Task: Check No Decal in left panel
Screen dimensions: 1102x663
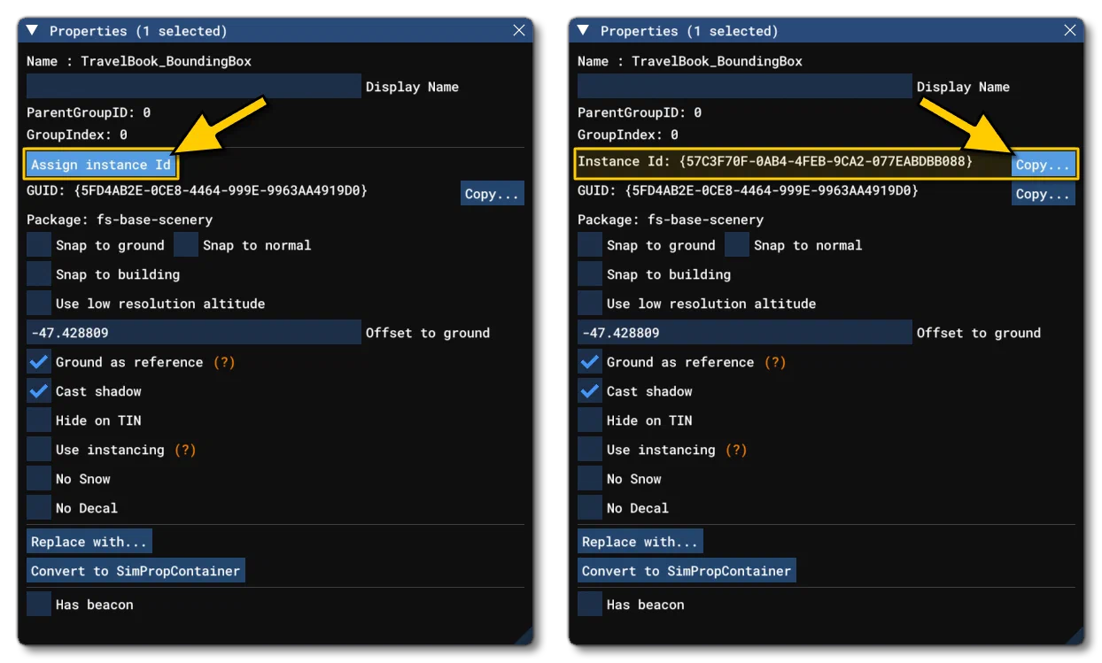Action: point(39,508)
